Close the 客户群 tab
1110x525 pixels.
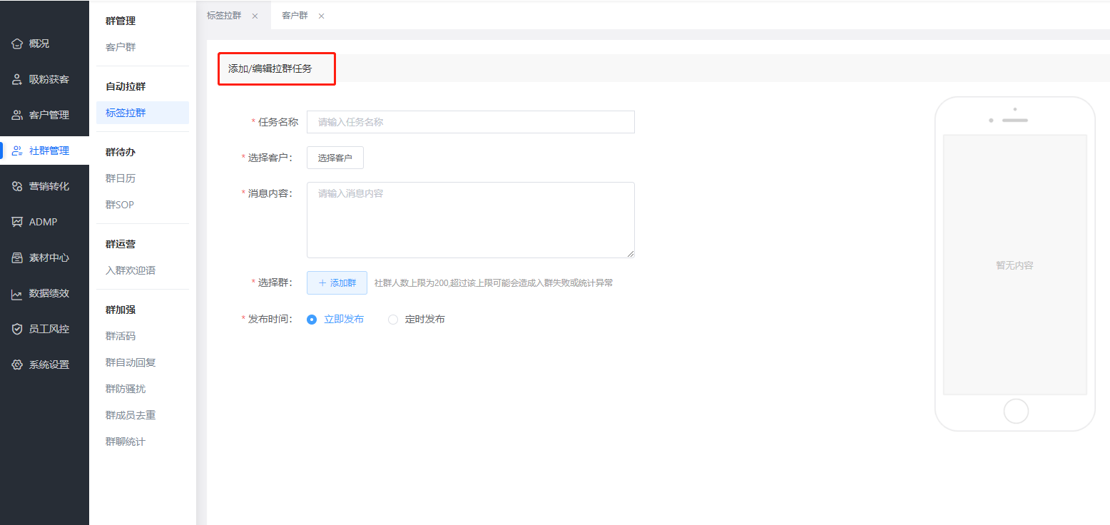pos(321,16)
